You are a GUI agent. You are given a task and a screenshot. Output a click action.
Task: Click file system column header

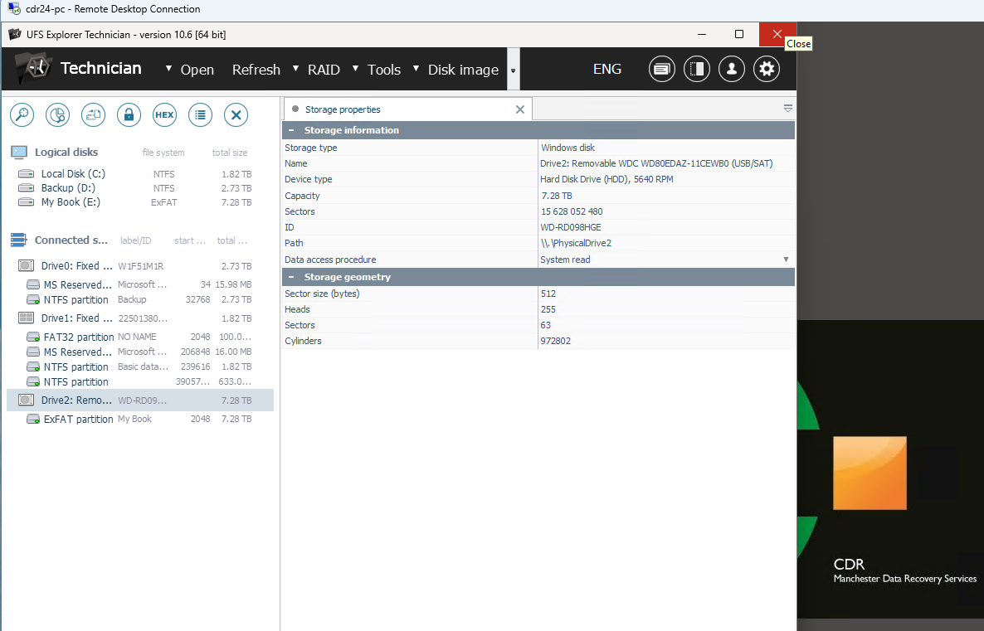pyautogui.click(x=163, y=153)
